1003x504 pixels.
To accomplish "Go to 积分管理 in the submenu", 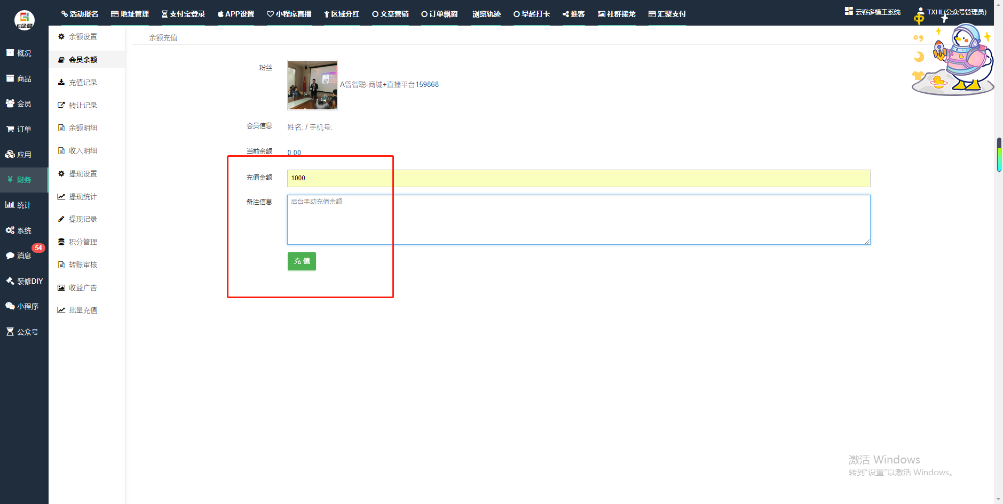I will pyautogui.click(x=83, y=242).
